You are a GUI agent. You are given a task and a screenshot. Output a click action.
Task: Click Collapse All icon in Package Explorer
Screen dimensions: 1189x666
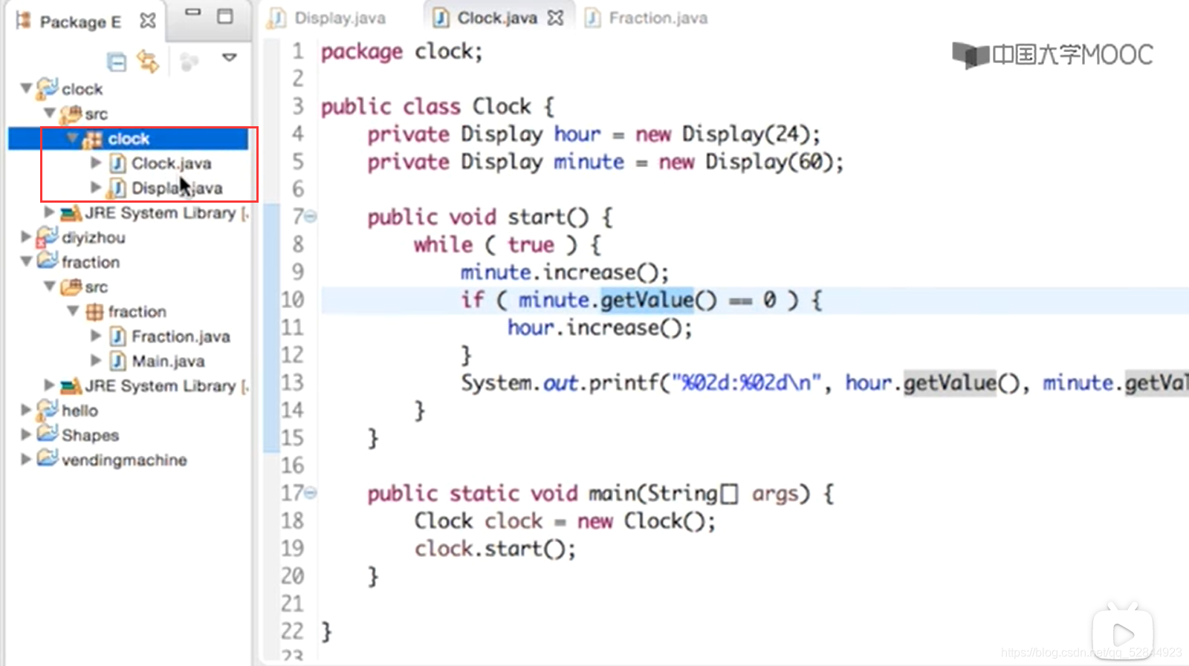point(117,62)
